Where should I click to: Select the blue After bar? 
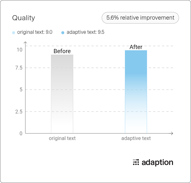[x=136, y=92]
